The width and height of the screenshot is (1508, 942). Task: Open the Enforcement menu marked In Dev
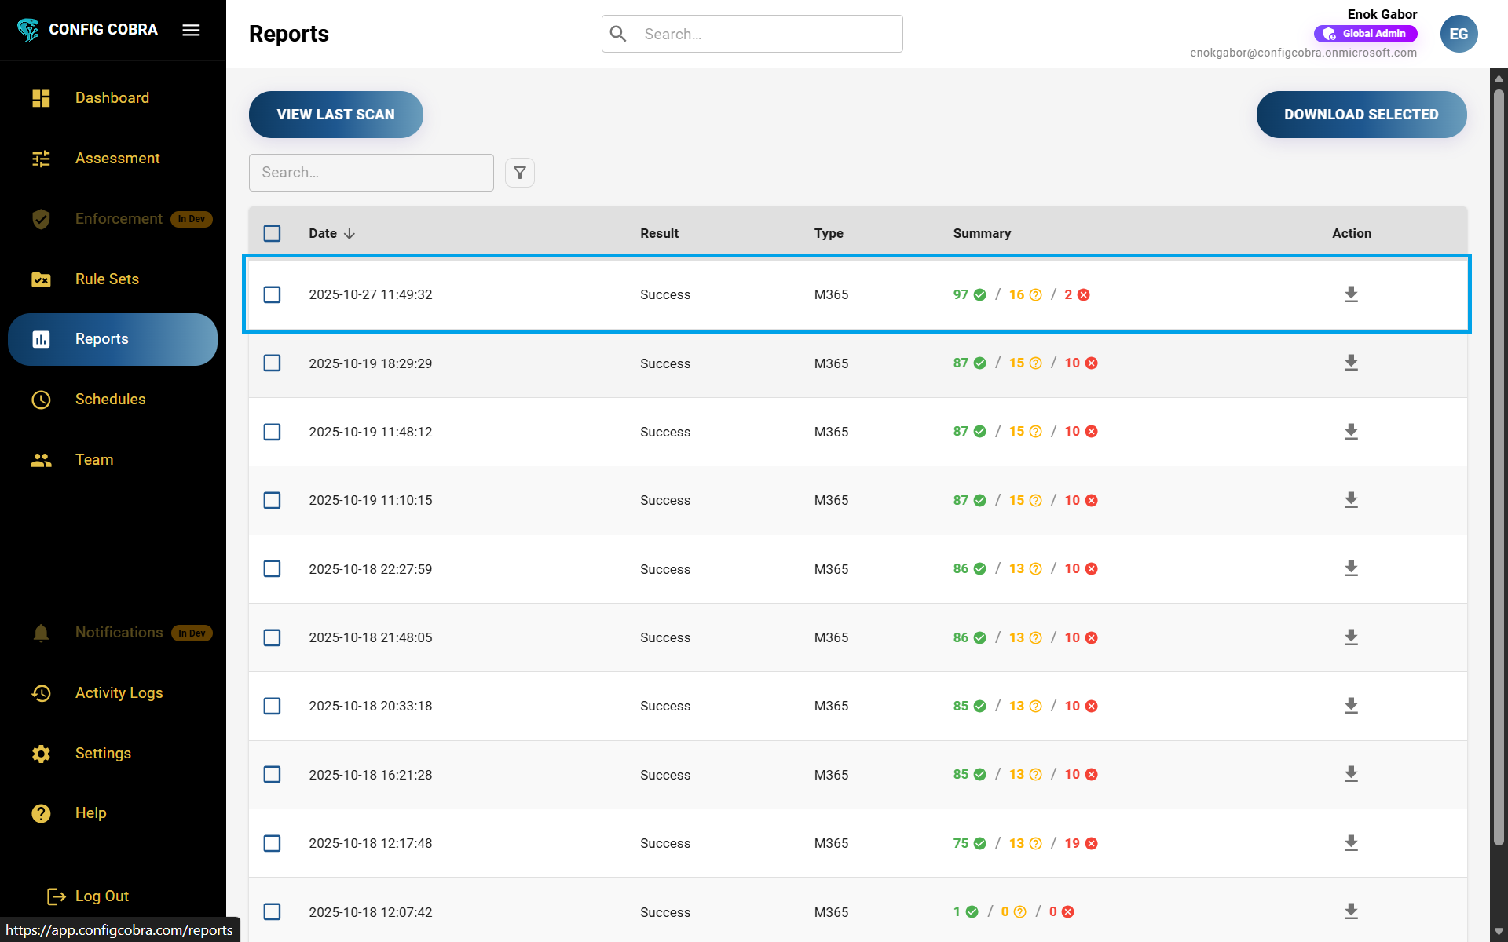click(x=119, y=218)
